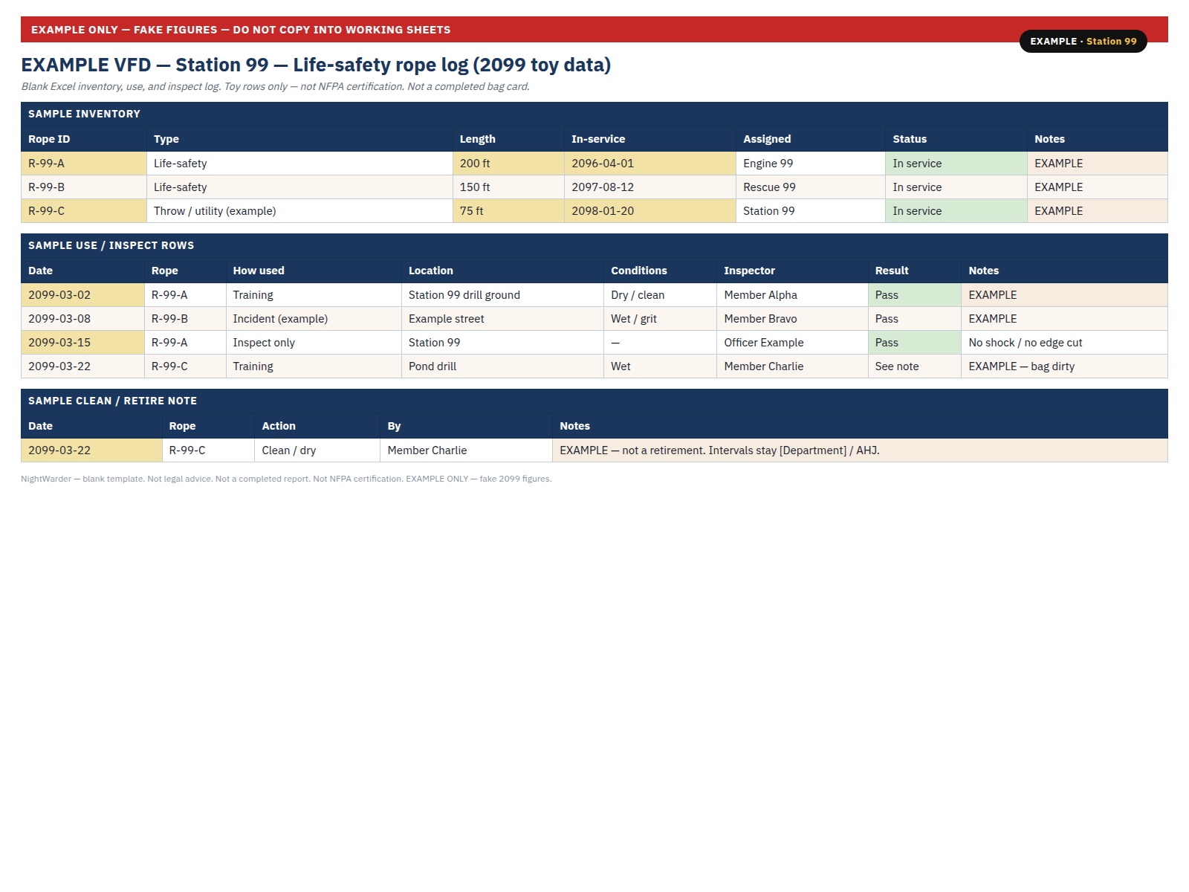Select the 150 ft length cell
Image resolution: width=1189 pixels, height=892 pixels.
pyautogui.click(x=508, y=187)
